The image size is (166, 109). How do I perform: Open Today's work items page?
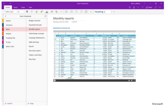pos(37,55)
